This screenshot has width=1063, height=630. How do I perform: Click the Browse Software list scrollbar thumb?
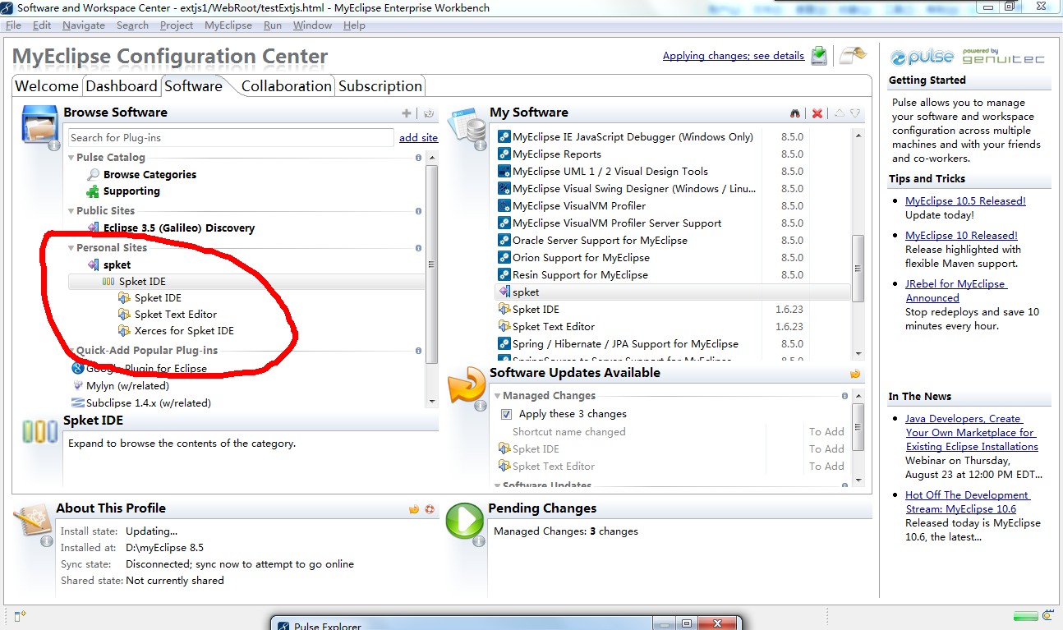click(x=432, y=264)
